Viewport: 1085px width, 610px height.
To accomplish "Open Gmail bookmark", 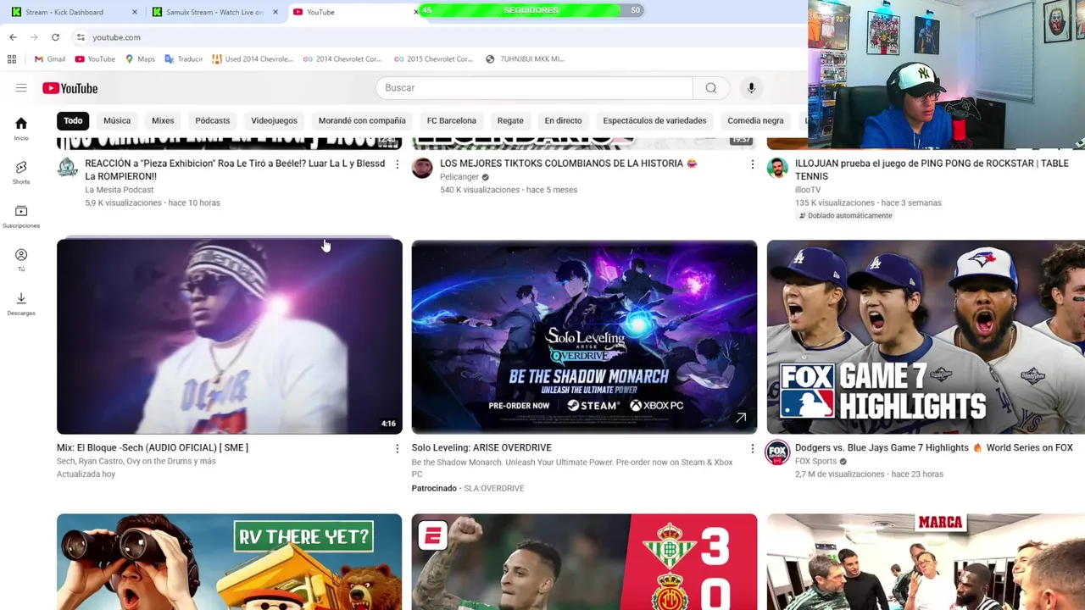I will pos(50,59).
